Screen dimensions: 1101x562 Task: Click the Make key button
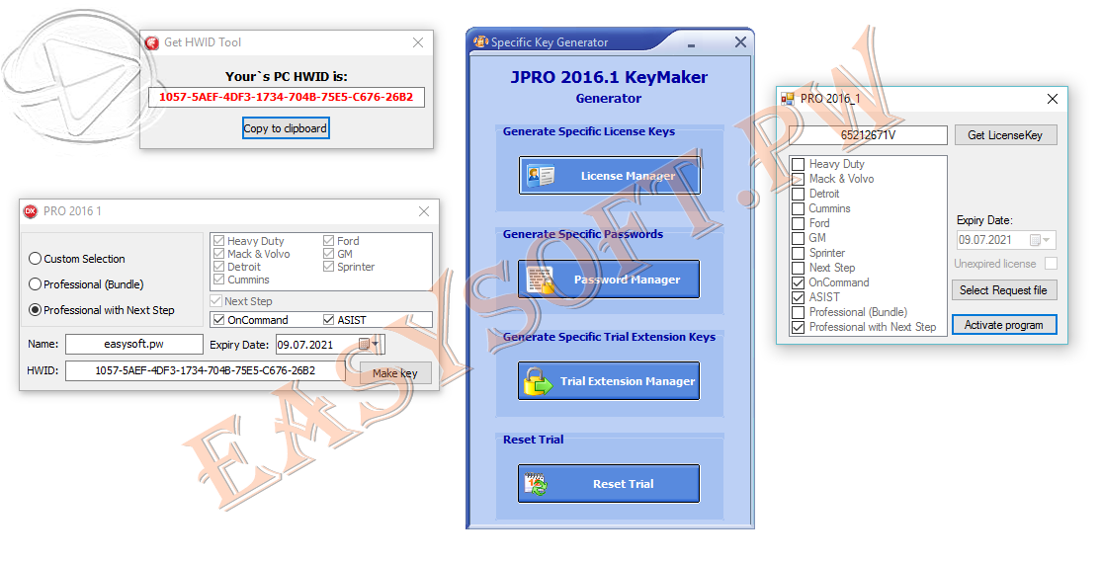[x=394, y=373]
